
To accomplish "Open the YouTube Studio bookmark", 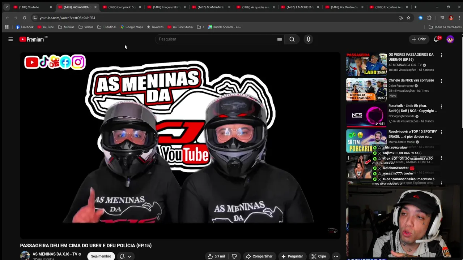I will [x=180, y=27].
